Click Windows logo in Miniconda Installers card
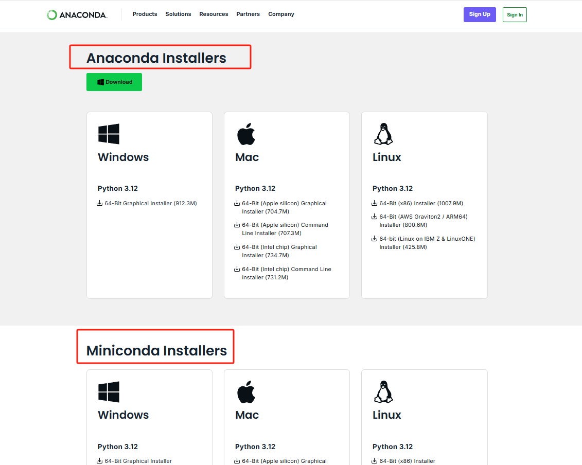Image resolution: width=582 pixels, height=465 pixels. click(x=109, y=392)
